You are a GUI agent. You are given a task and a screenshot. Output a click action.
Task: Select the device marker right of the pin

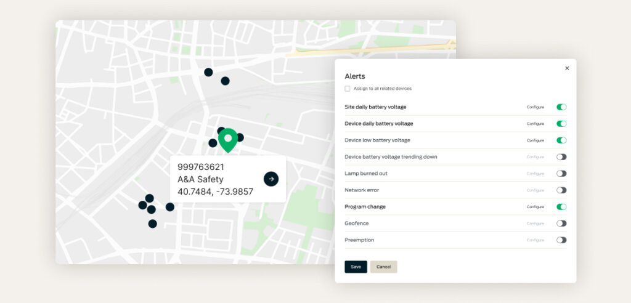[240, 137]
